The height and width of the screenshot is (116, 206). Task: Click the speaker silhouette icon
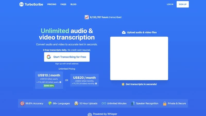pyautogui.click(x=133, y=103)
